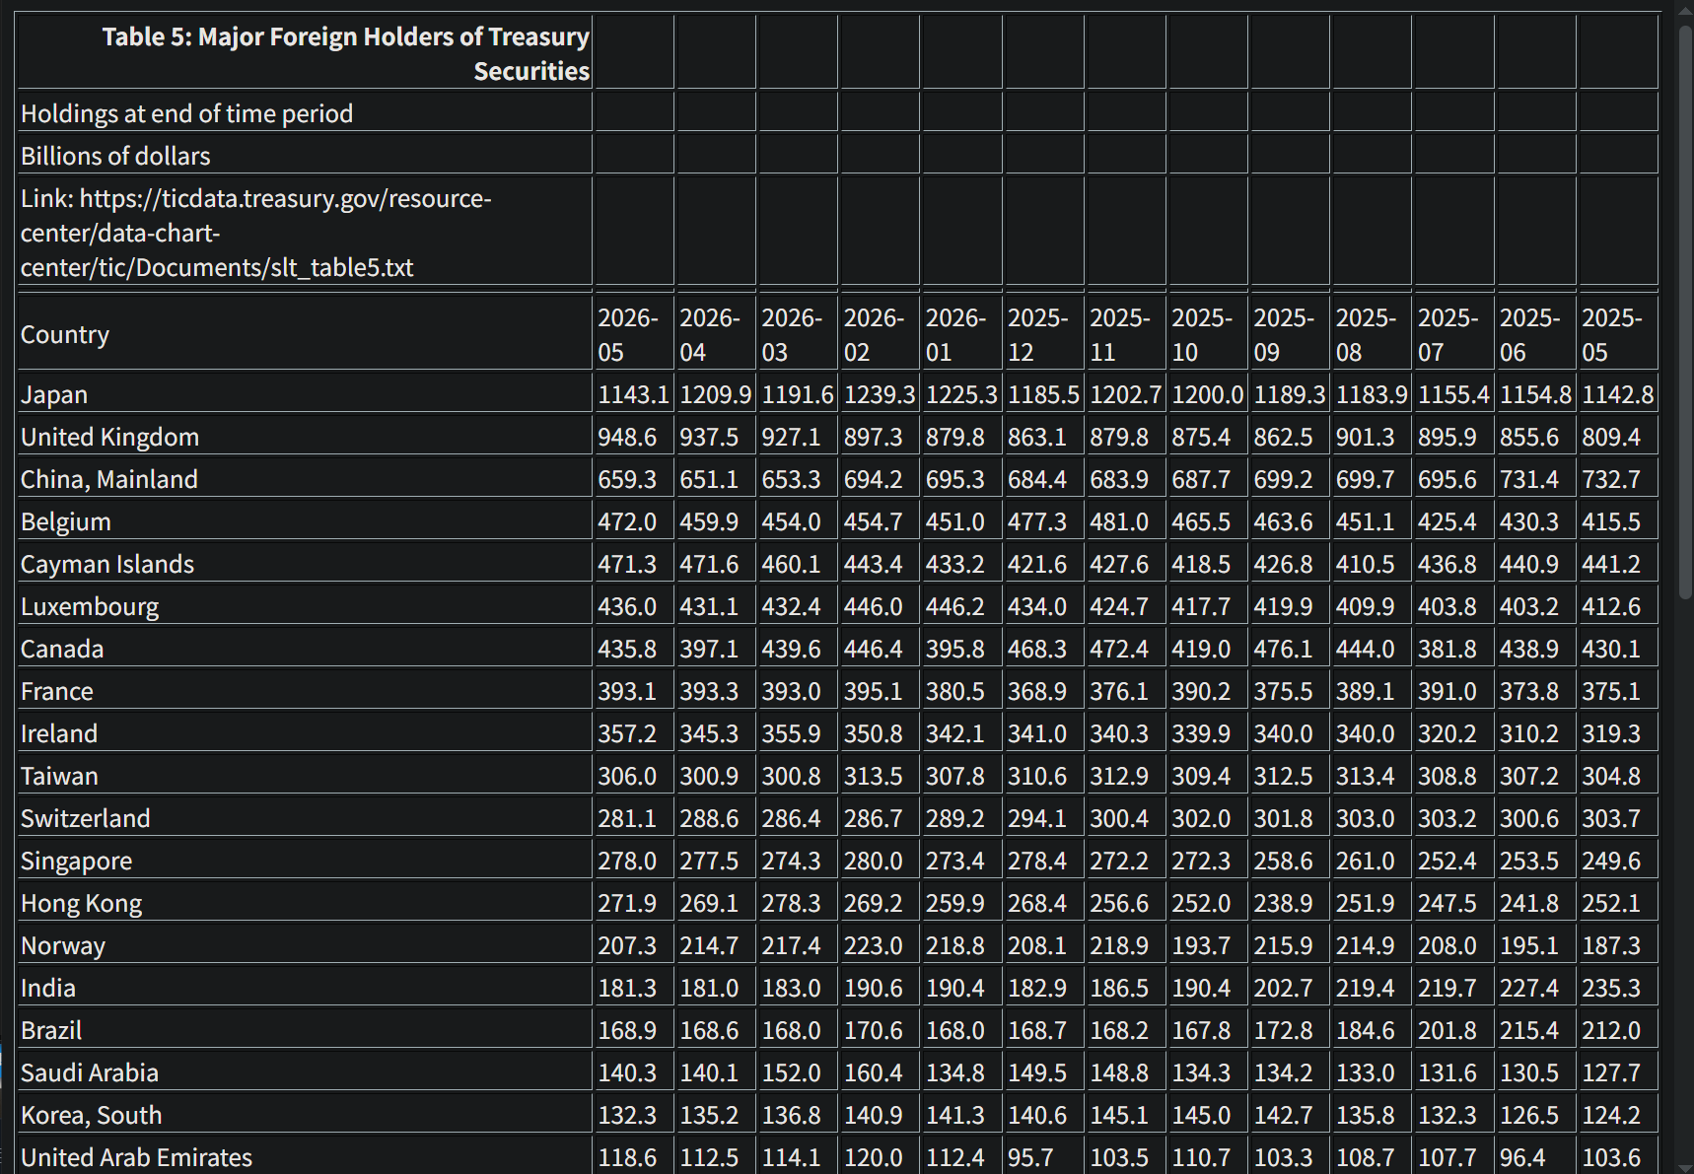The image size is (1694, 1174).
Task: Select the 'Holdings at end of time period' cell
Action: tap(305, 113)
